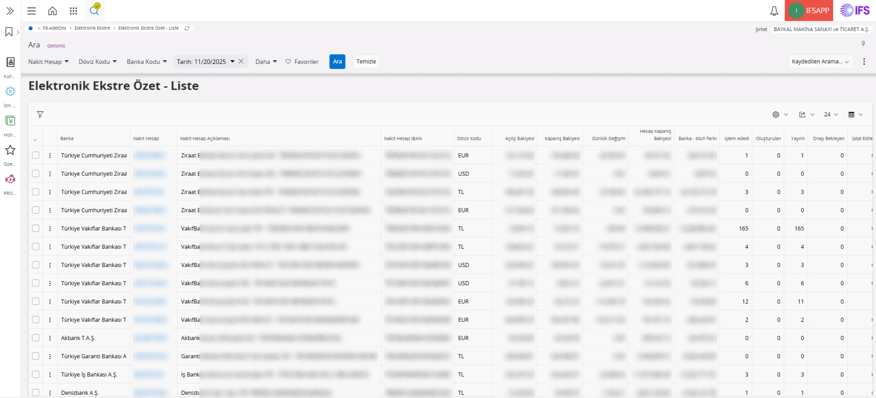876x398 pixels.
Task: Go to the home page icon
Action: click(52, 11)
